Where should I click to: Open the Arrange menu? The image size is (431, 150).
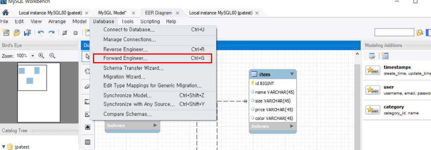pos(57,21)
